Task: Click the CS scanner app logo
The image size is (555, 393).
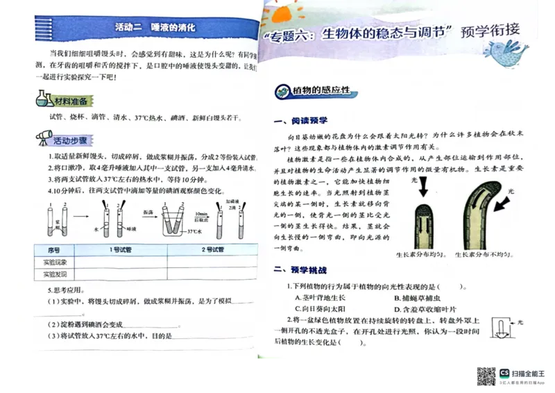Action: (504, 373)
